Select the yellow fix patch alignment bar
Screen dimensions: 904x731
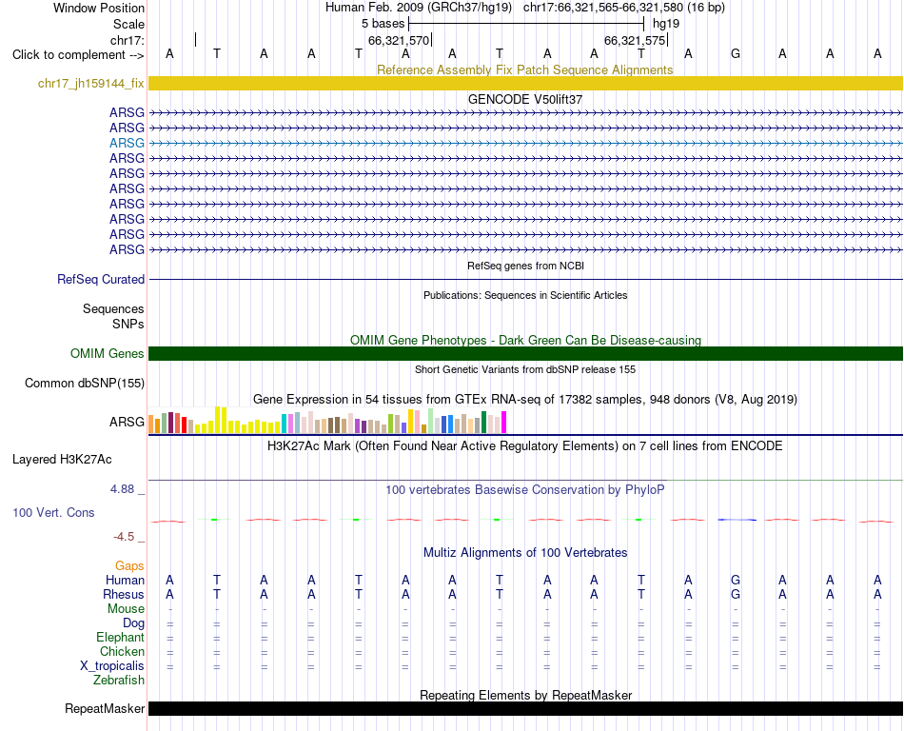click(525, 83)
